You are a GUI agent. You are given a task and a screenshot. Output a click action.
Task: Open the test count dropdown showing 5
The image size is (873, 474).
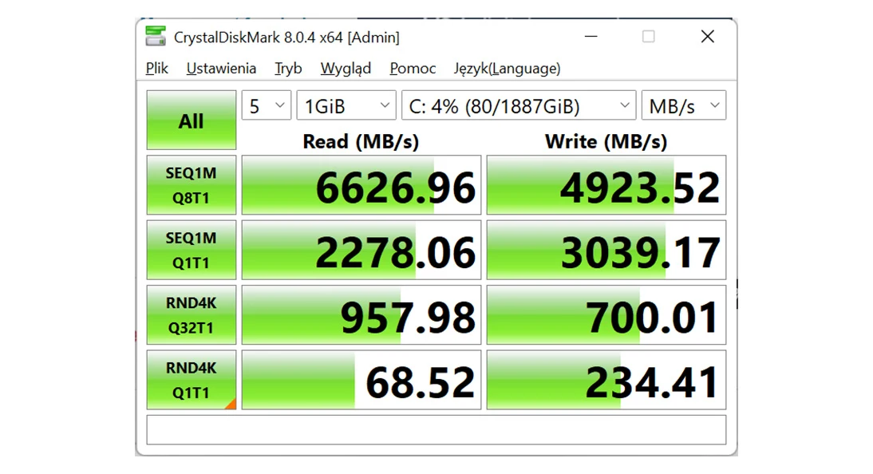tap(266, 105)
